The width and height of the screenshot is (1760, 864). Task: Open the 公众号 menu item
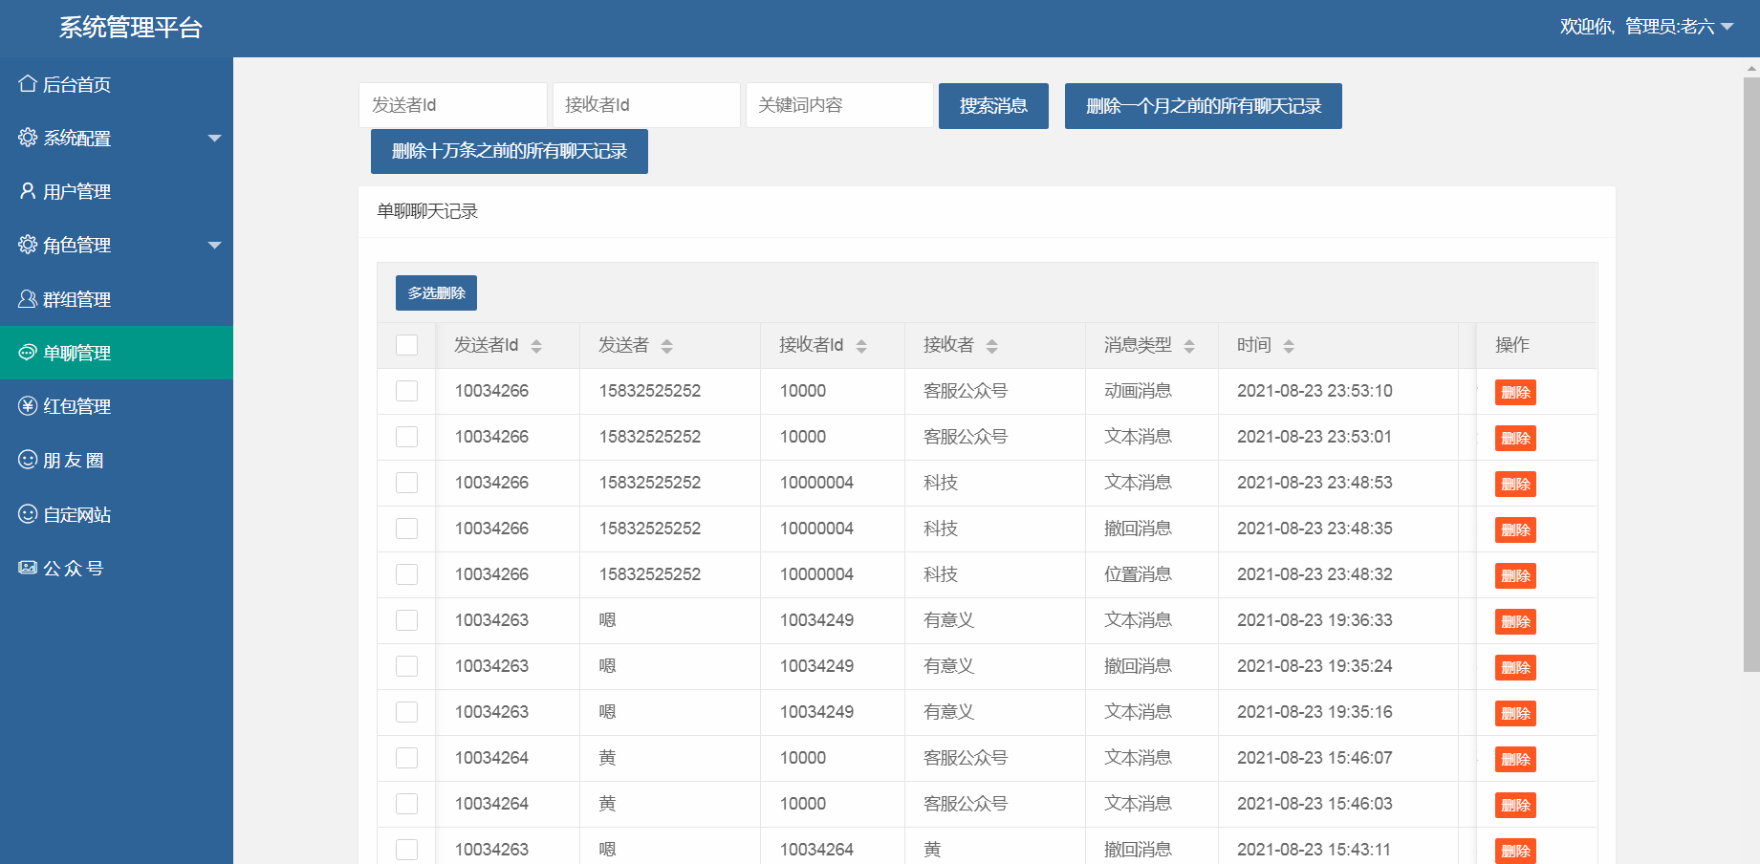117,568
